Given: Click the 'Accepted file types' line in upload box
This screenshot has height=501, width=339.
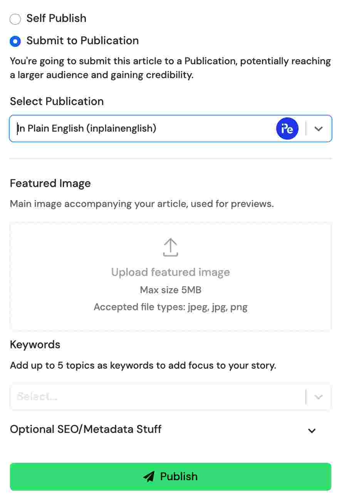Looking at the screenshot, I should click(x=170, y=307).
